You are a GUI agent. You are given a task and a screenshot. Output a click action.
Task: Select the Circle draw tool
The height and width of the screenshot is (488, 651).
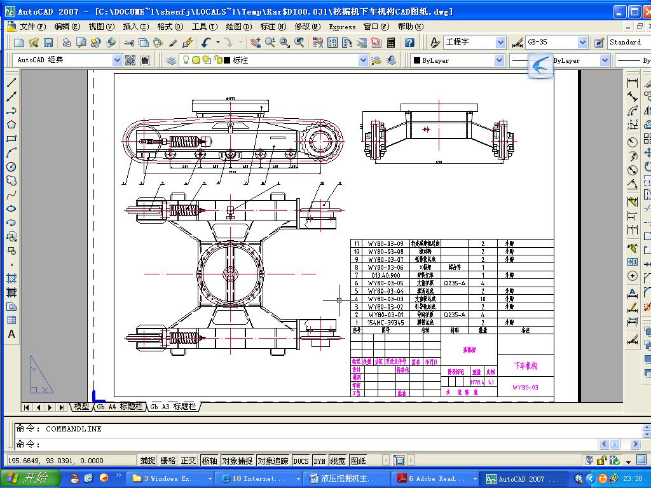(11, 167)
